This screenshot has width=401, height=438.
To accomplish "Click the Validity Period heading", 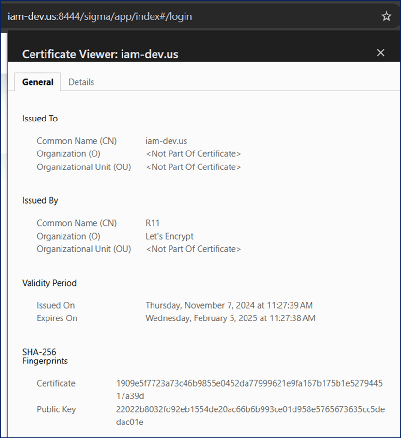I will point(49,283).
